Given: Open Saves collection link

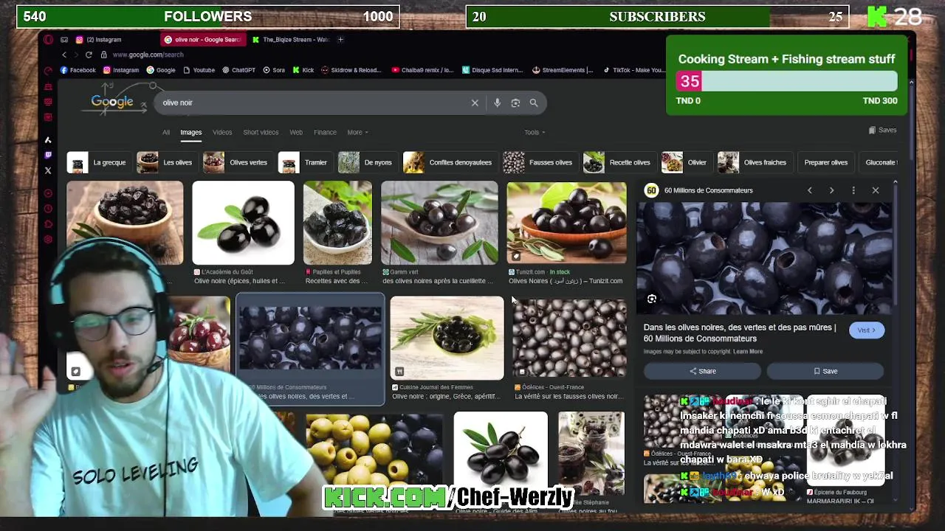Looking at the screenshot, I should 882,130.
